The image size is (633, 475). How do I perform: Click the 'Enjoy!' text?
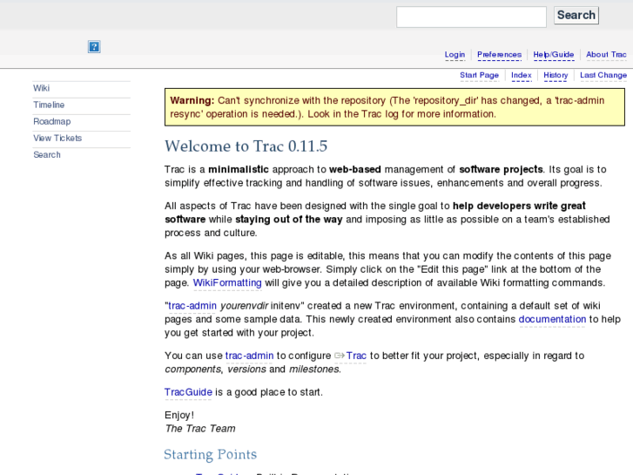(179, 415)
